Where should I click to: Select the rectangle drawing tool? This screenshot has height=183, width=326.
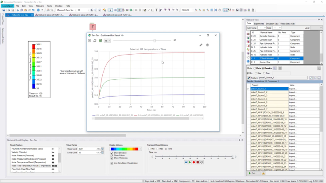pos(153,10)
